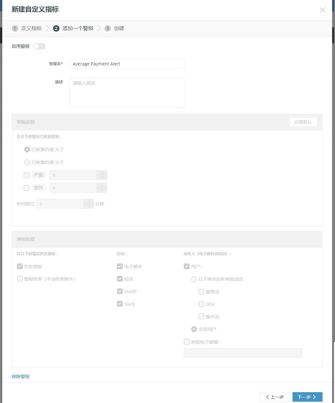Toggle the 电子邮件 channel checkbox
335x403 pixels.
pos(120,266)
